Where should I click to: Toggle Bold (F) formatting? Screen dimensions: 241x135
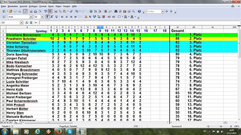pyautogui.click(x=48, y=17)
